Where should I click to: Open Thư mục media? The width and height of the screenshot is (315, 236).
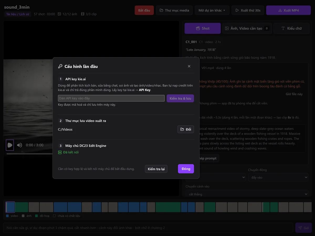click(174, 10)
